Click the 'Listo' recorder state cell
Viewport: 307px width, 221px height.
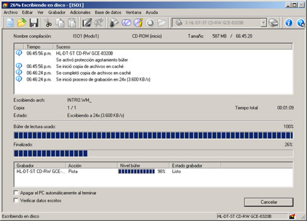tap(176, 171)
